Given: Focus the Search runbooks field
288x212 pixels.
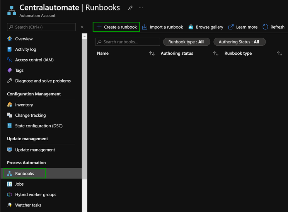Looking at the screenshot, I should pyautogui.click(x=128, y=42).
